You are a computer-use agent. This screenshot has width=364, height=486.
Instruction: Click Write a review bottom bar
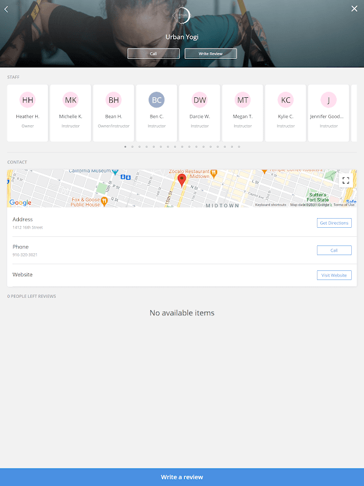click(182, 477)
